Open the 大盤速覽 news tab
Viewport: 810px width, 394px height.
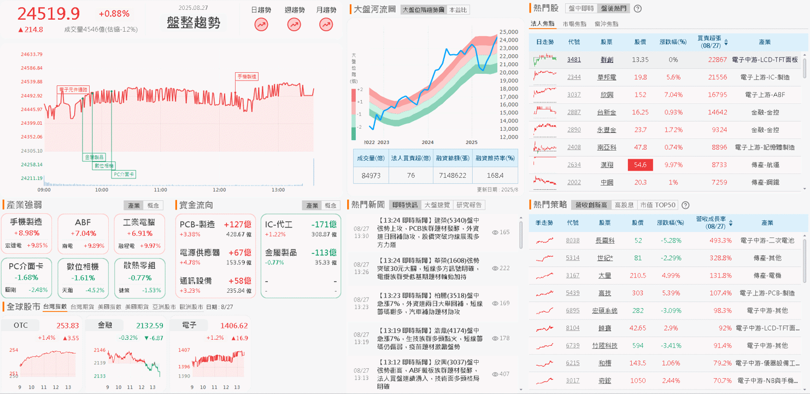tap(437, 205)
